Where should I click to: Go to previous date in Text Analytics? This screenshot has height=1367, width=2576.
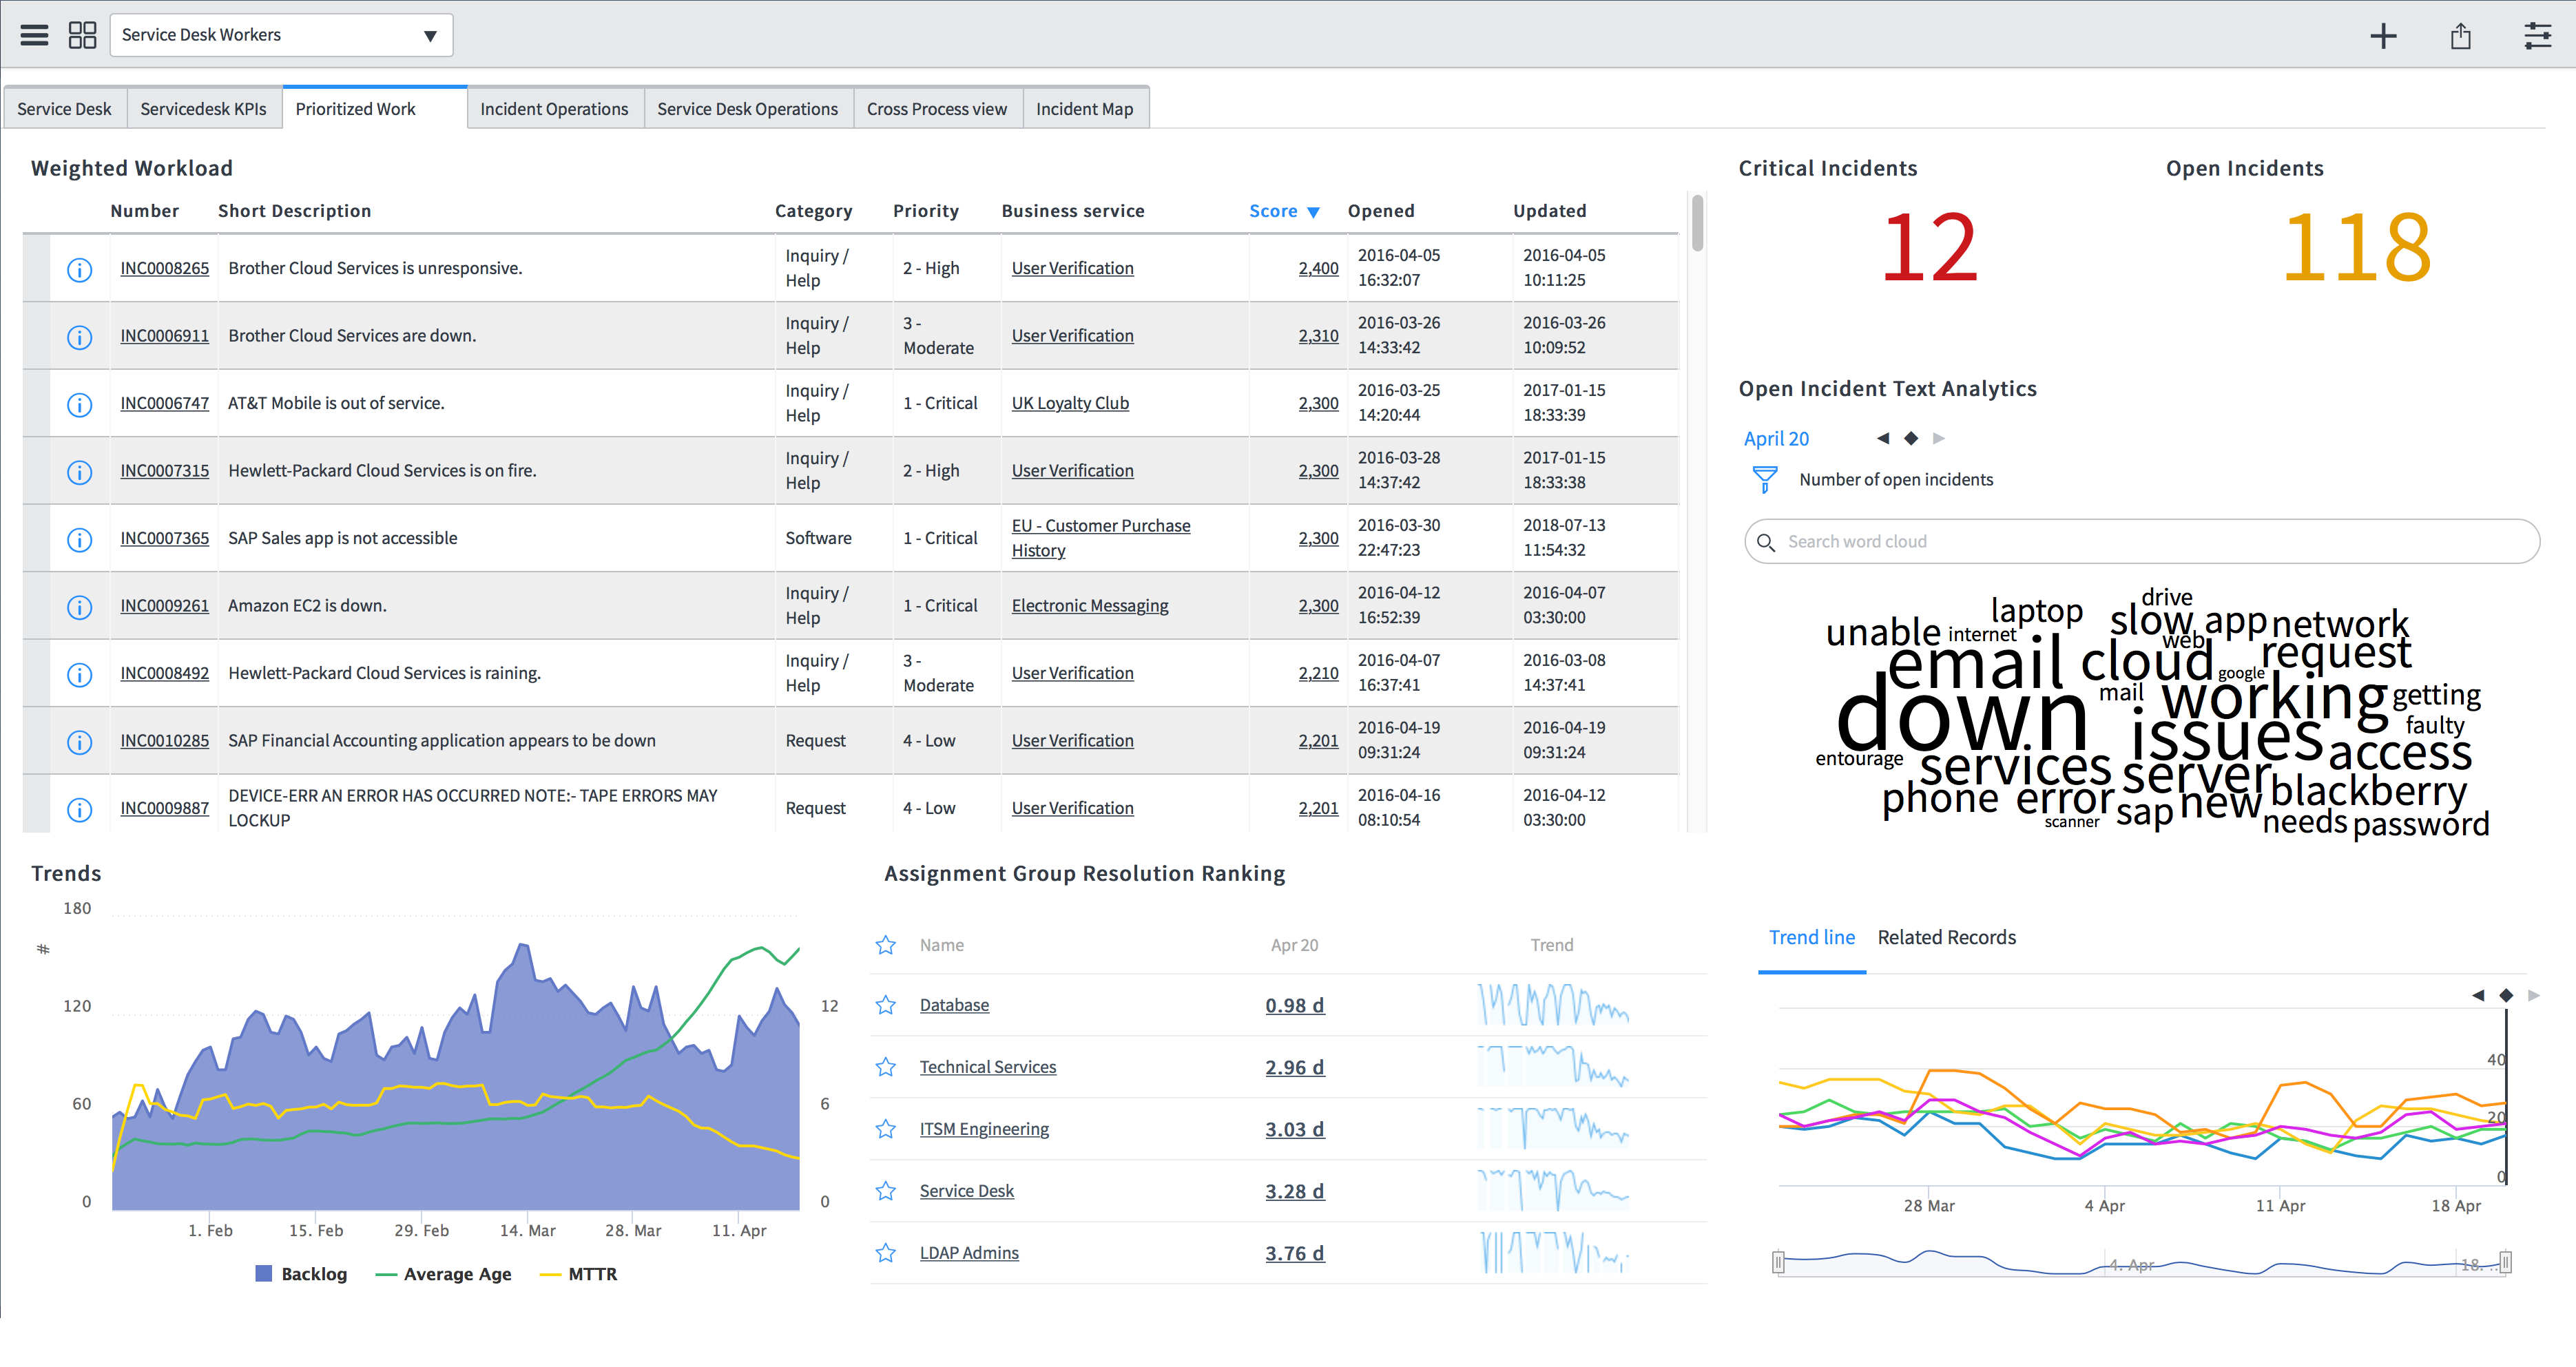point(1883,438)
